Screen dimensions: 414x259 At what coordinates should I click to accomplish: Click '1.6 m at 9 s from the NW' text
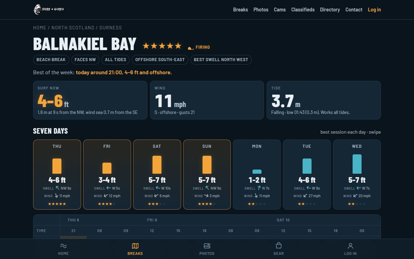click(x=60, y=112)
